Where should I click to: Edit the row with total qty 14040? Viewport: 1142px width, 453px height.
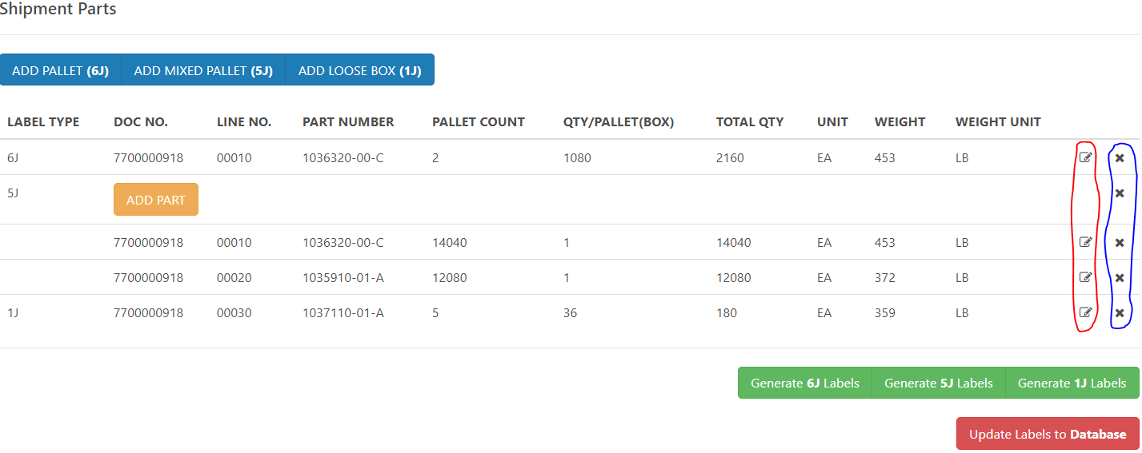[1085, 242]
